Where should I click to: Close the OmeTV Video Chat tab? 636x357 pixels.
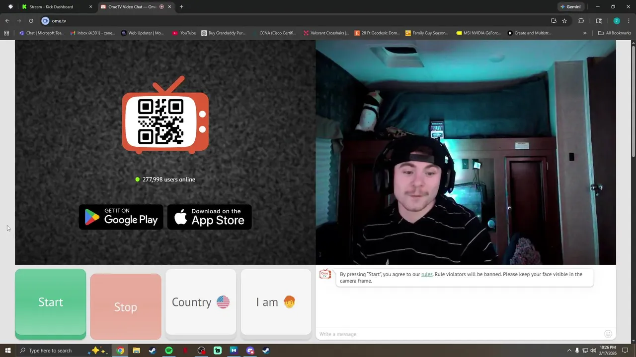pyautogui.click(x=169, y=7)
